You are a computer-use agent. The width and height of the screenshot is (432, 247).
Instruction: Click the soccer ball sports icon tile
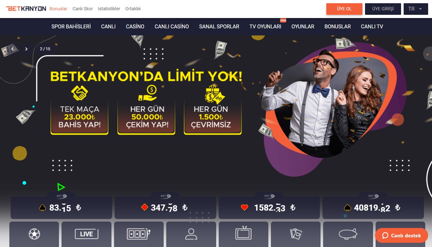34,234
